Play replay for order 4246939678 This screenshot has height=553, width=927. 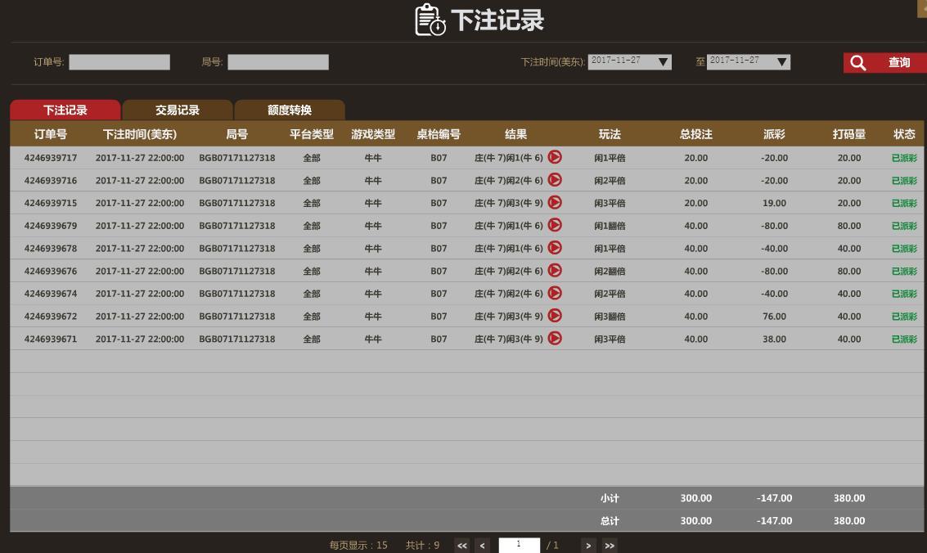(555, 248)
